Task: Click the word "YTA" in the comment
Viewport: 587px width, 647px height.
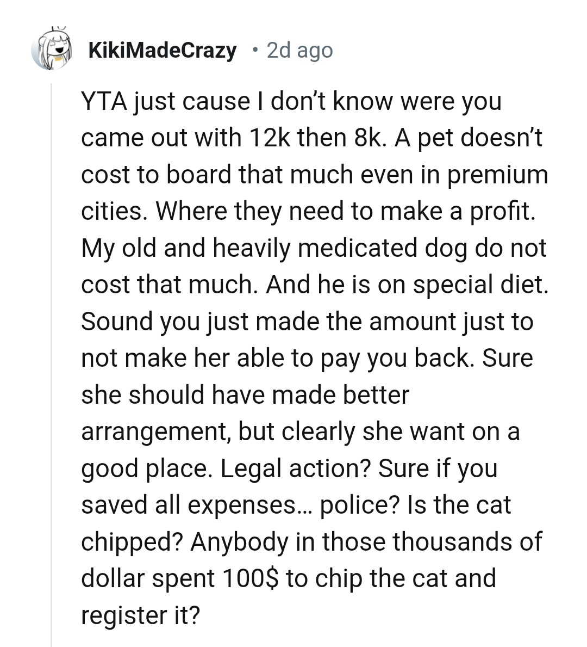Action: point(103,102)
